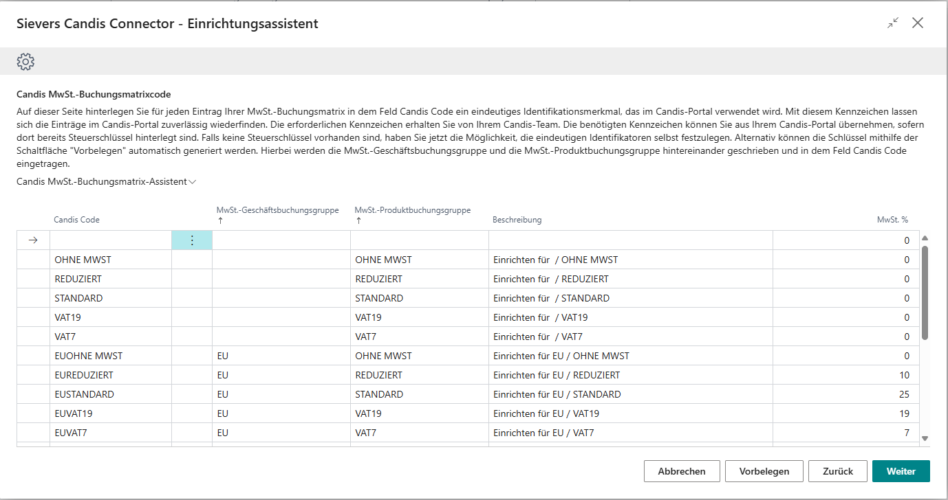Sort by MwSt.-Geschäftsbuchungsgruppe column header

(x=277, y=211)
